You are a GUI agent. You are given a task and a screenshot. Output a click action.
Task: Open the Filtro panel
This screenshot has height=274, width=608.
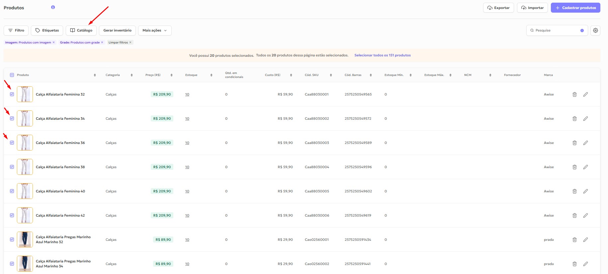(x=16, y=31)
